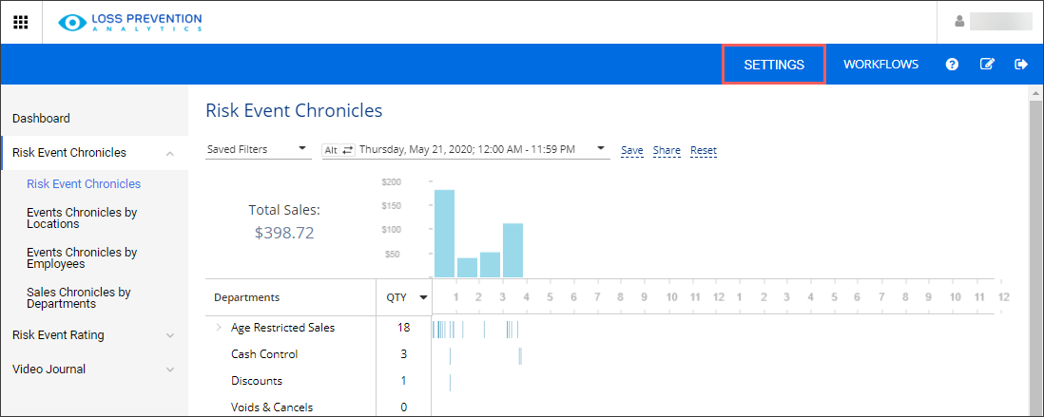Expand the Age Restricted Sales row
Screen dimensions: 1044x417
219,328
